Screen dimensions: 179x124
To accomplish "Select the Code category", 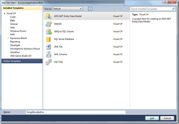I will pyautogui.click(x=13, y=17).
